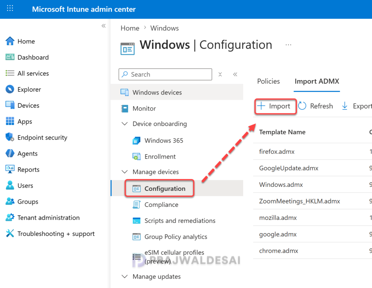Collapse the Device onboarding section

click(125, 124)
